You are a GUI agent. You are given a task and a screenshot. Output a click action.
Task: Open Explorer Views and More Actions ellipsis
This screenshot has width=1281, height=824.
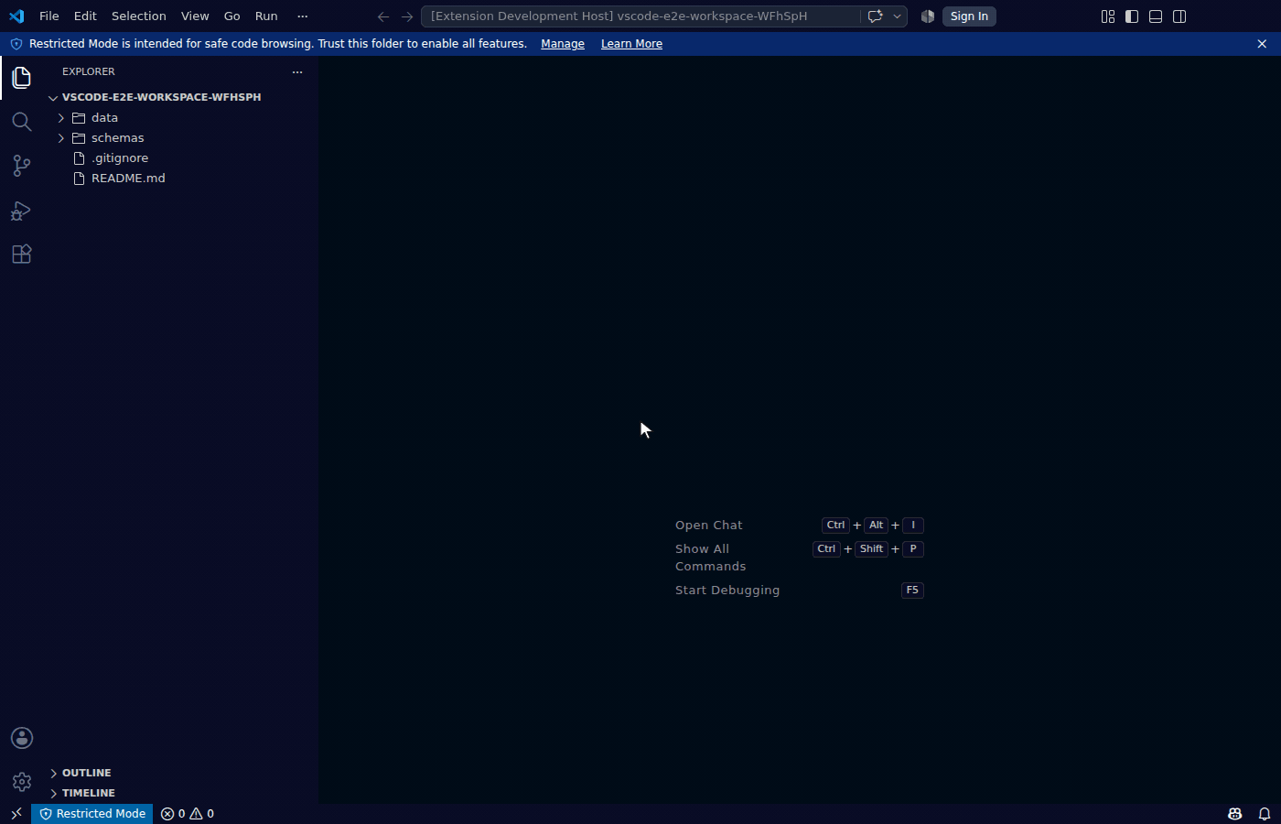(x=297, y=71)
